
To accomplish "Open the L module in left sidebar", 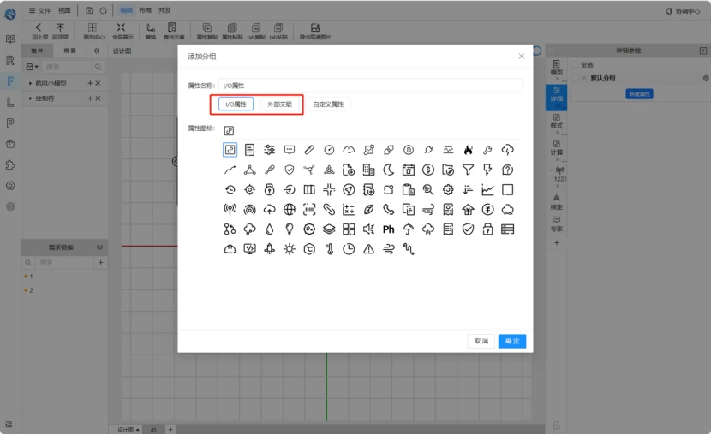I will tap(10, 102).
